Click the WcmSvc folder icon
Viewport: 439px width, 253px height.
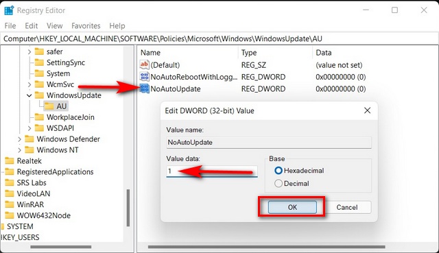point(39,84)
